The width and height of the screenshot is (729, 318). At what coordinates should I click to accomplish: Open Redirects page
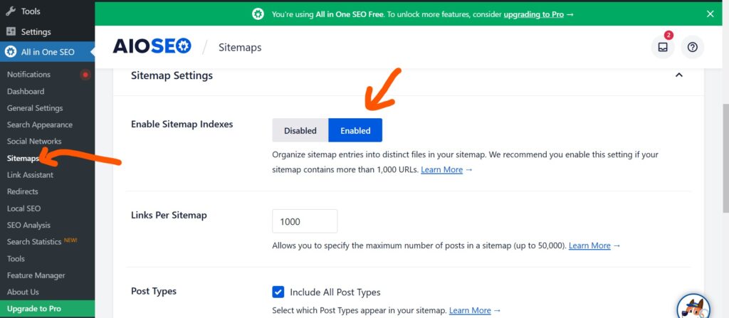[x=22, y=191]
